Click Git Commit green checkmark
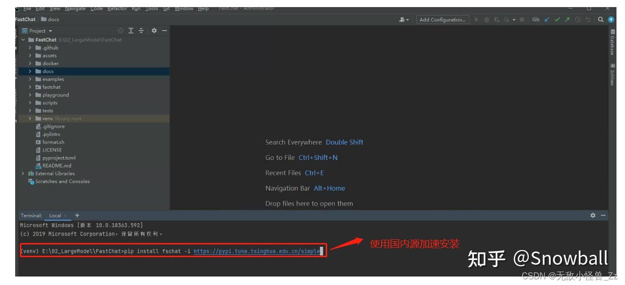This screenshot has width=625, height=285. tap(557, 20)
